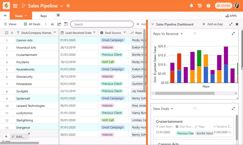Click the Nancy Bur rep chip
Image resolution: width=243 pixels, height=145 pixels.
coord(139,113)
